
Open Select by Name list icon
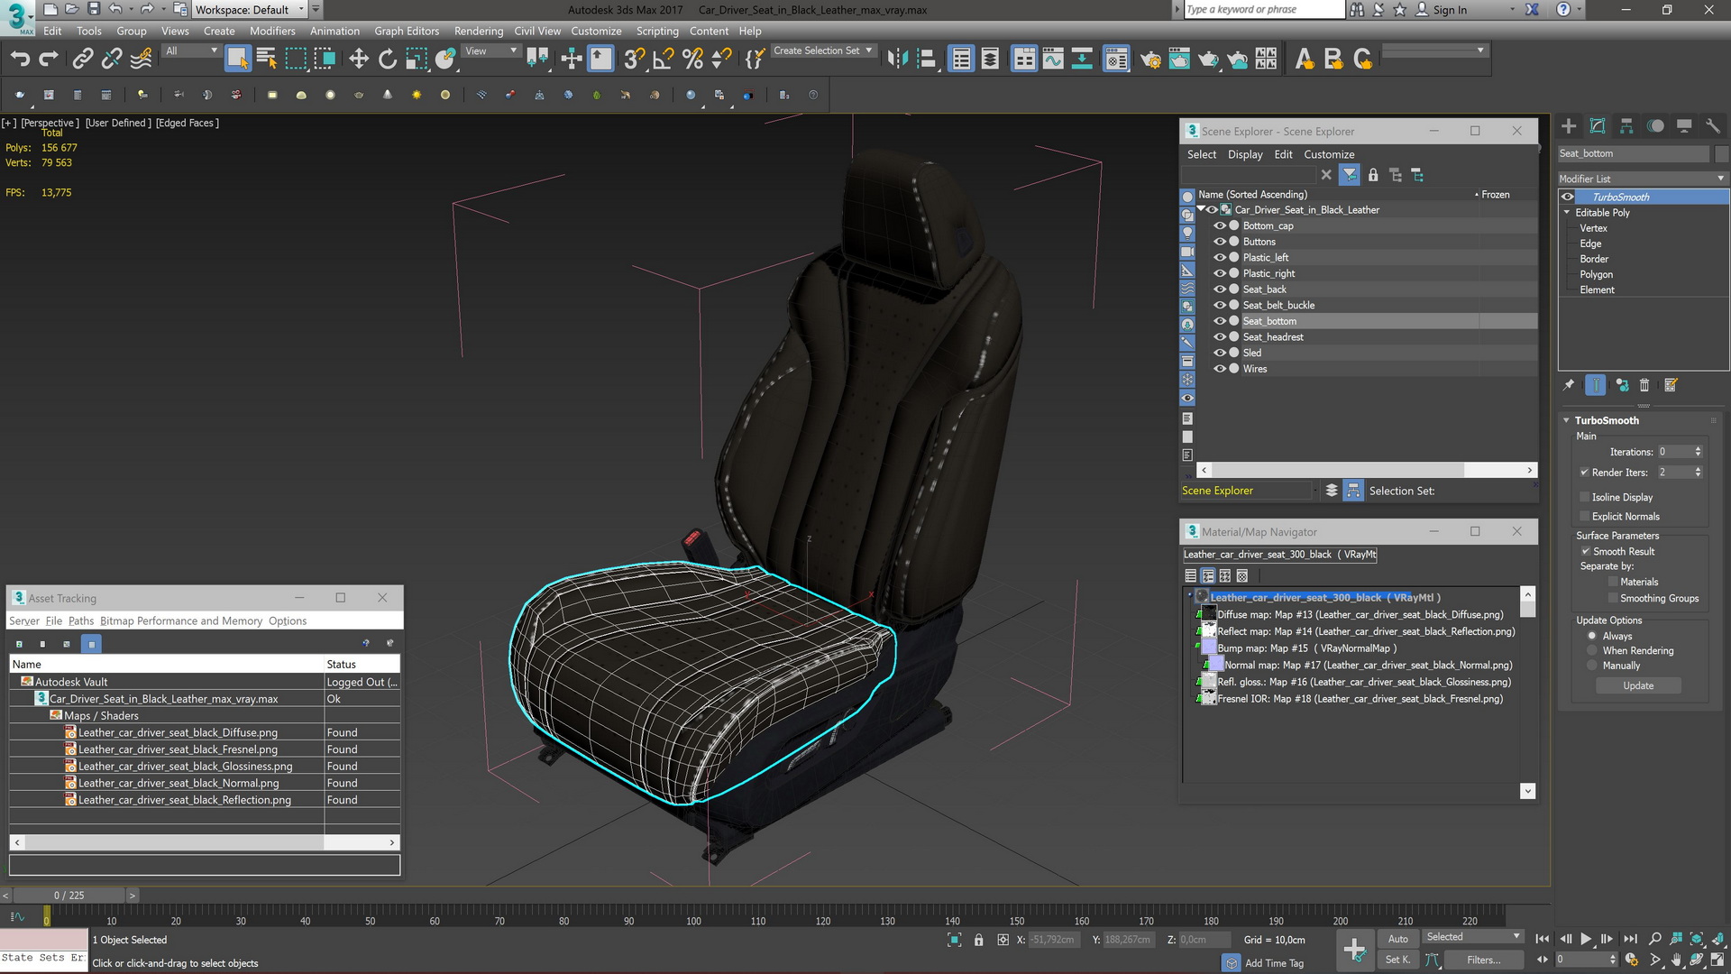coord(266,60)
